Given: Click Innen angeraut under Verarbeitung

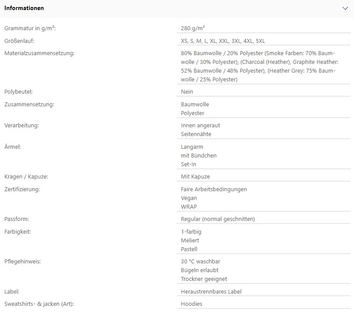Looking at the screenshot, I should [x=200, y=126].
